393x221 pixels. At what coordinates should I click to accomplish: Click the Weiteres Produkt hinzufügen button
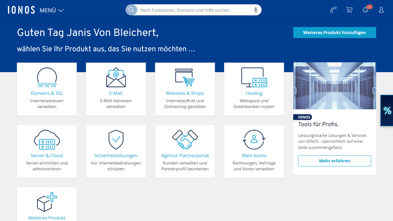point(335,32)
